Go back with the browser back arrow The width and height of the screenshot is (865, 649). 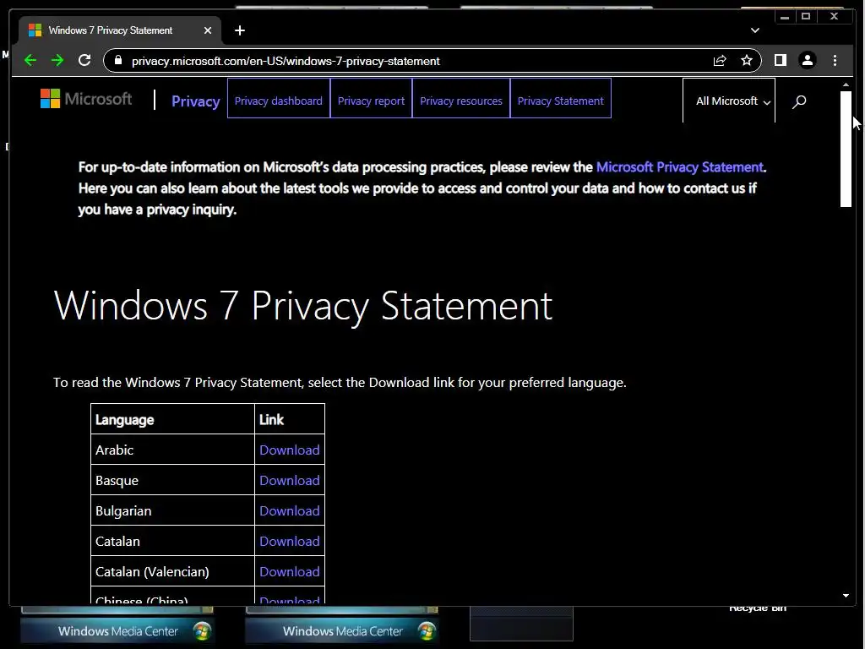[x=30, y=60]
